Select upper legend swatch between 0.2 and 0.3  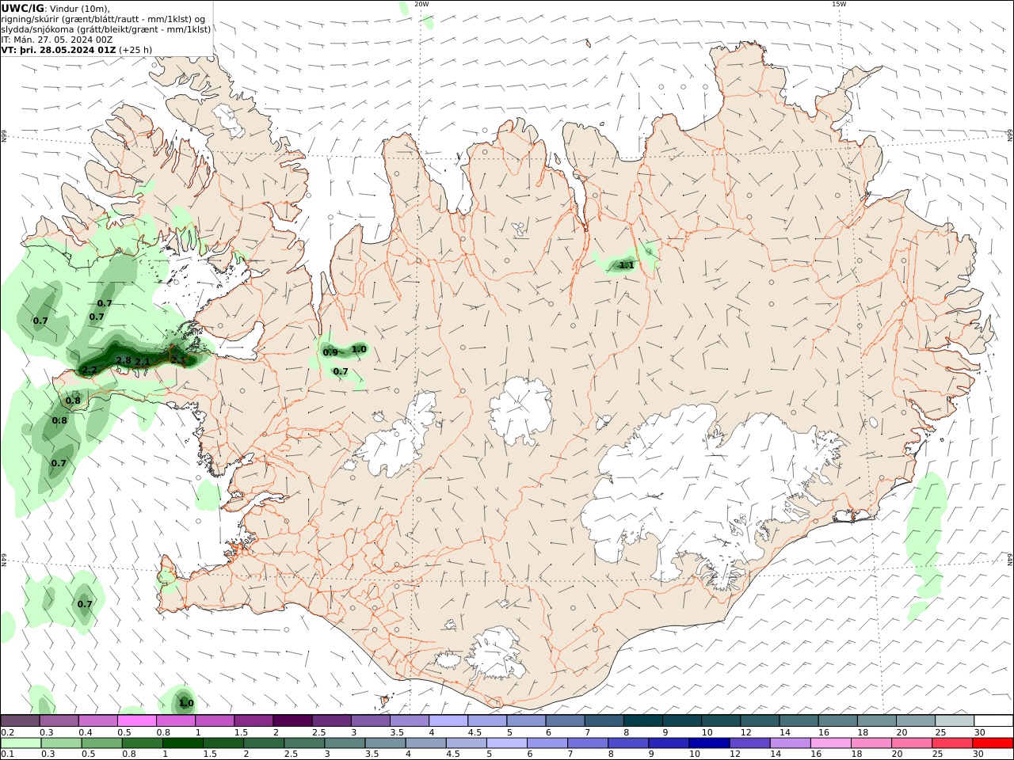coord(20,721)
